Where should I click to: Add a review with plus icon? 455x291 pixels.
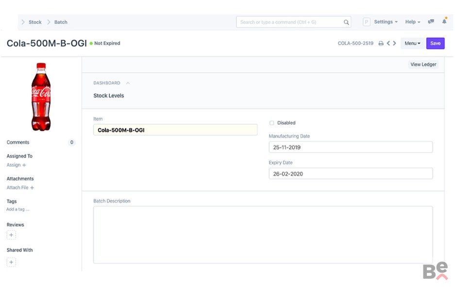(x=11, y=235)
